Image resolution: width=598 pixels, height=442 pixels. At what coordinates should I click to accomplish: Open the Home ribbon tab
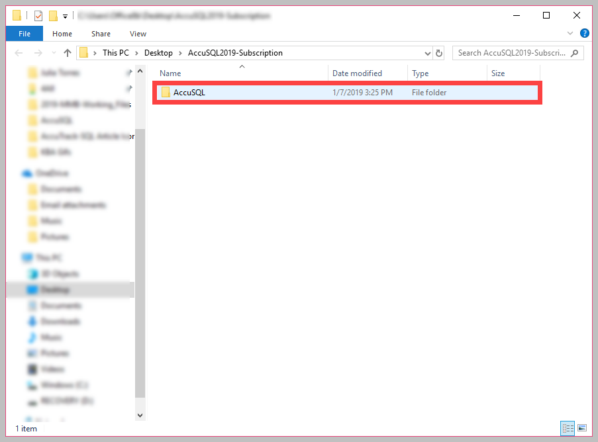(62, 34)
